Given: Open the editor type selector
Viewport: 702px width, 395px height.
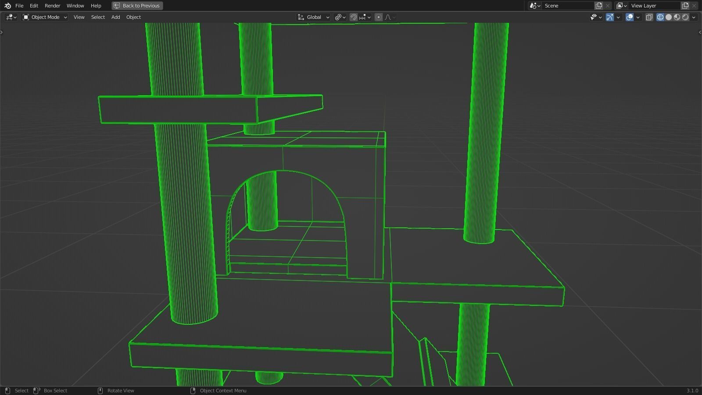Looking at the screenshot, I should (x=11, y=17).
